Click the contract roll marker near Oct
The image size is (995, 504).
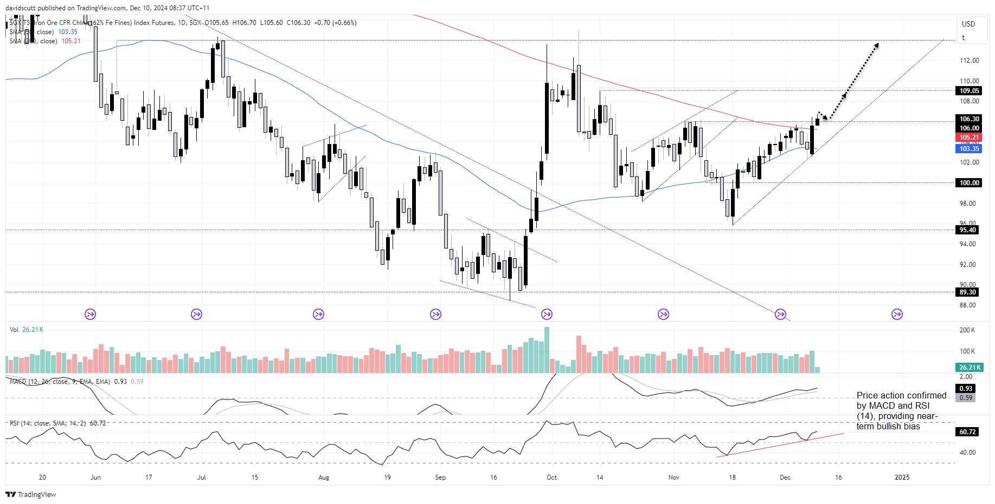click(x=547, y=314)
